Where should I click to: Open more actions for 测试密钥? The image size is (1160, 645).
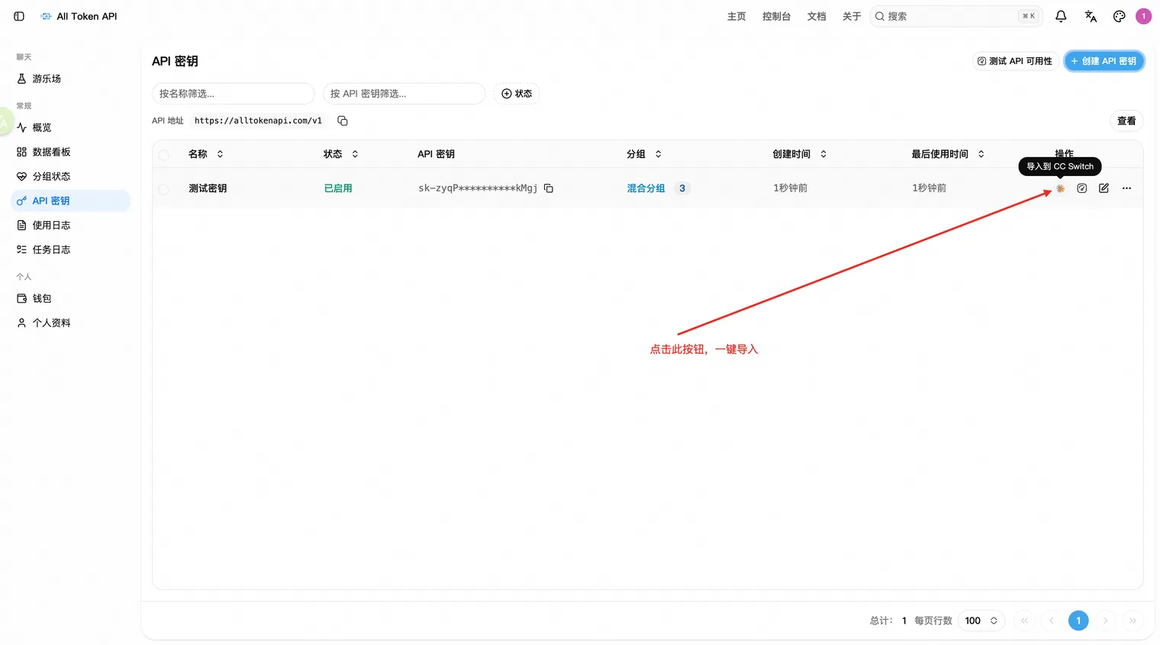[x=1126, y=188]
